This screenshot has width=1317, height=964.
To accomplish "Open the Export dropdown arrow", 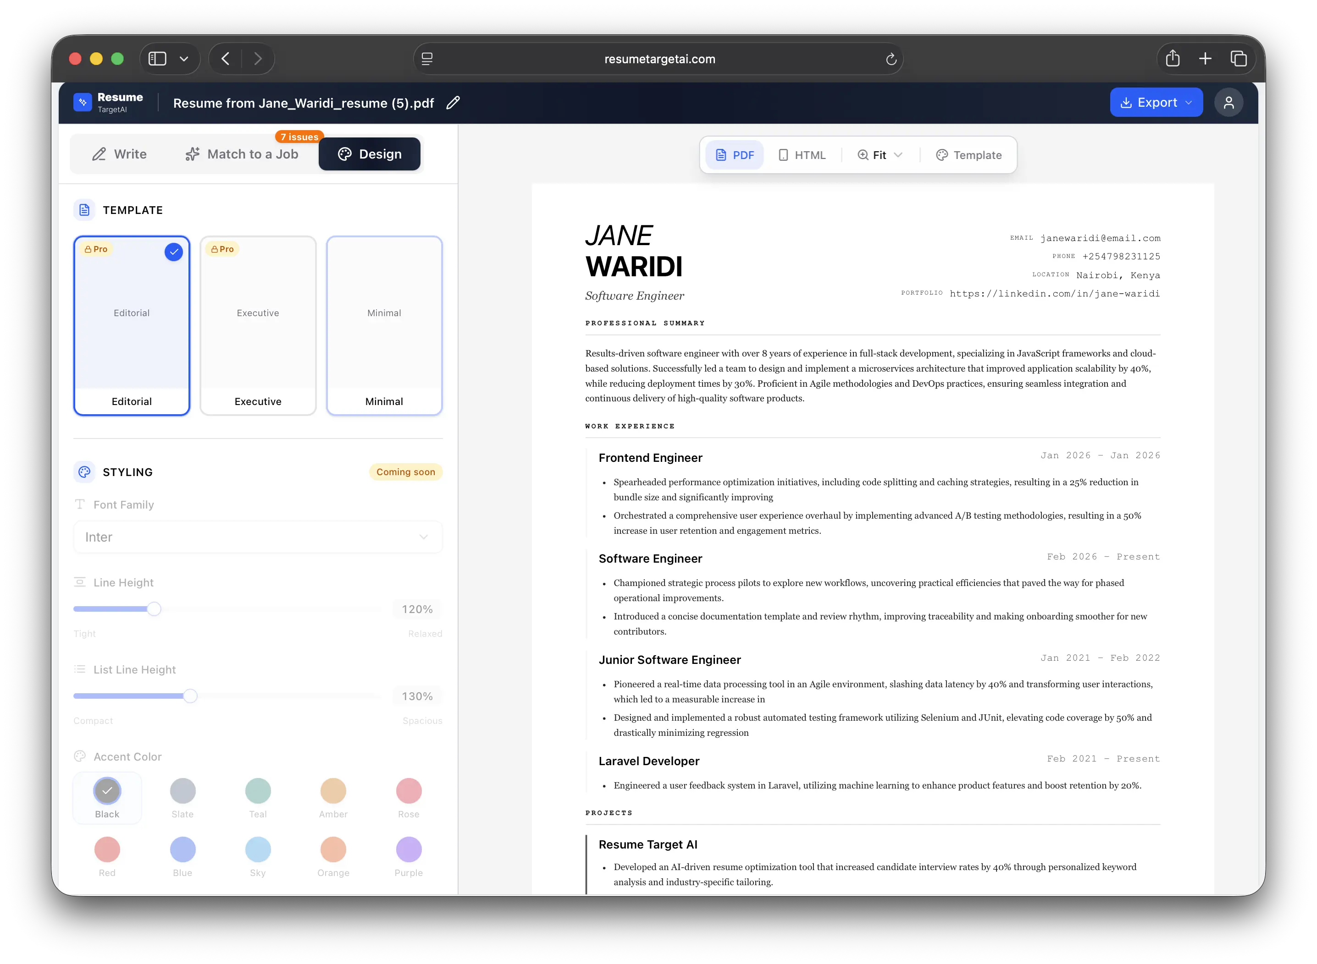I will [1190, 102].
